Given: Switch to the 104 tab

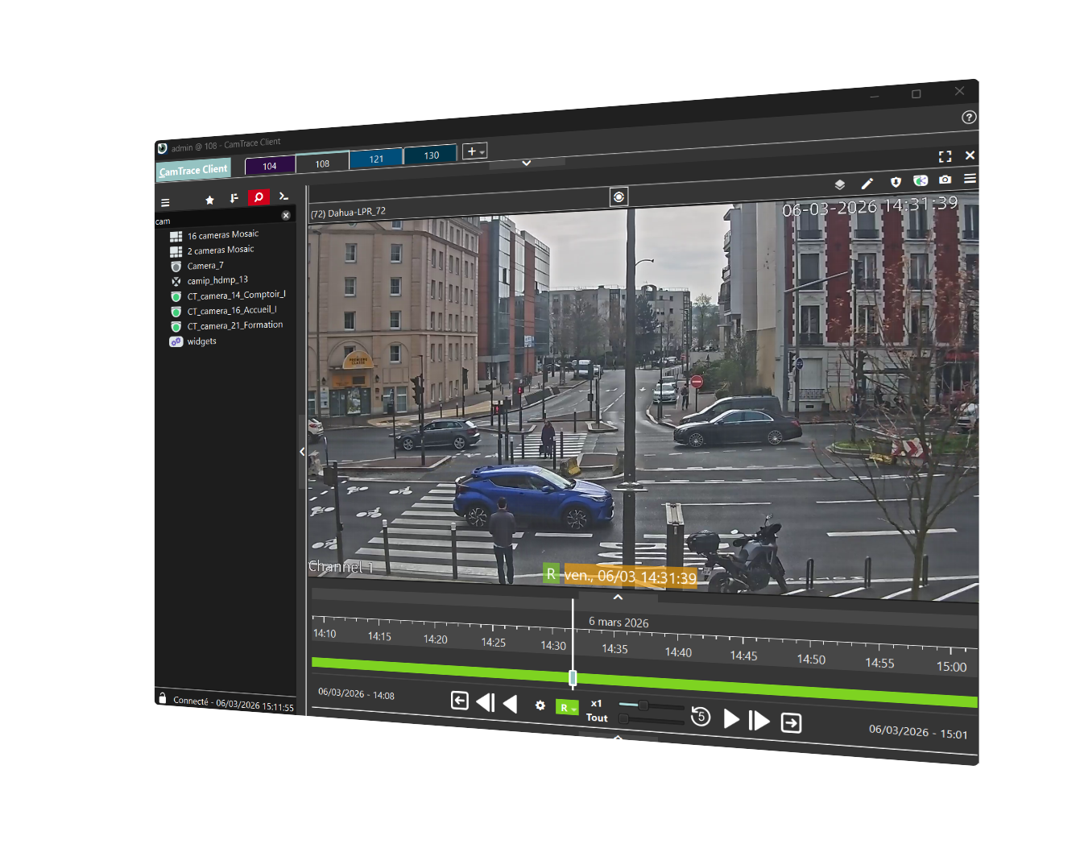Looking at the screenshot, I should coord(270,166).
